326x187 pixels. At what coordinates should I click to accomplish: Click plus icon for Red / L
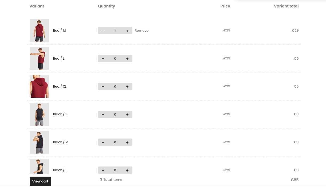127,59
